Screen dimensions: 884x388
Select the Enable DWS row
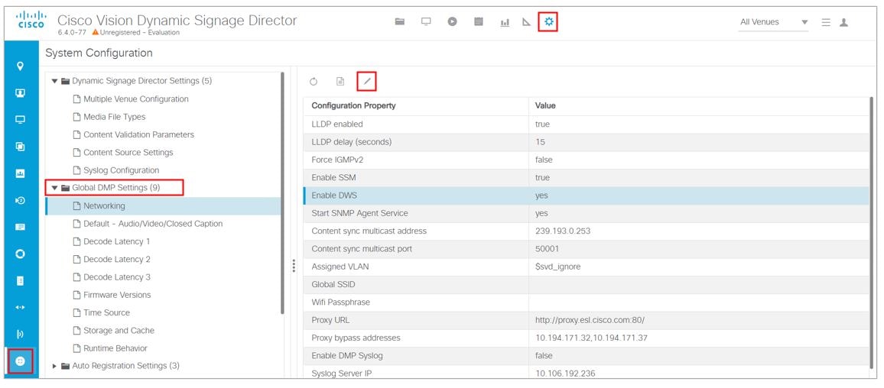tap(587, 196)
